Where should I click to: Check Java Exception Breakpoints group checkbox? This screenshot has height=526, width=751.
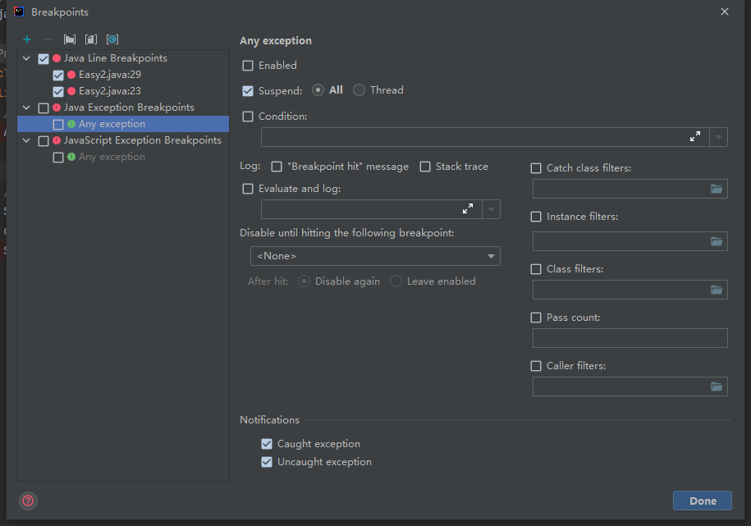click(44, 108)
